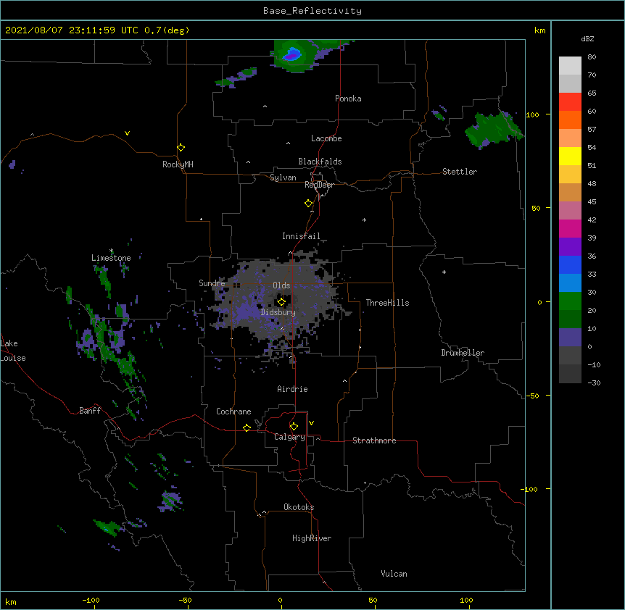Pick the blue 33-36 dBZ legend swatch
Screen dimensions: 625x610
click(x=570, y=264)
